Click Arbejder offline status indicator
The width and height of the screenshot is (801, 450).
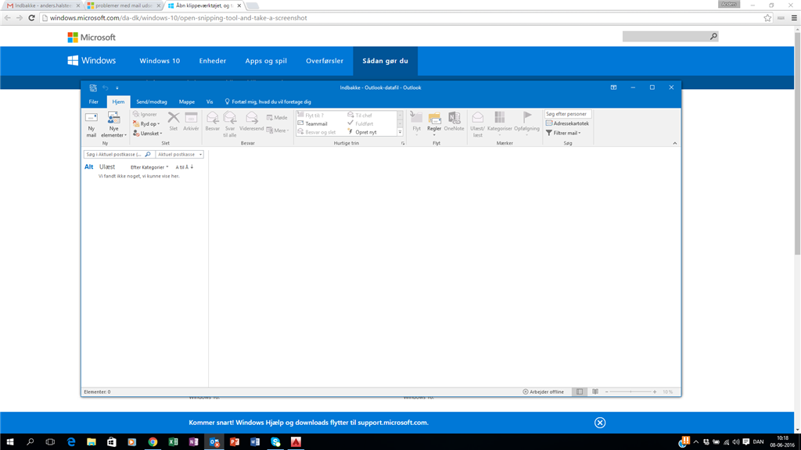543,392
